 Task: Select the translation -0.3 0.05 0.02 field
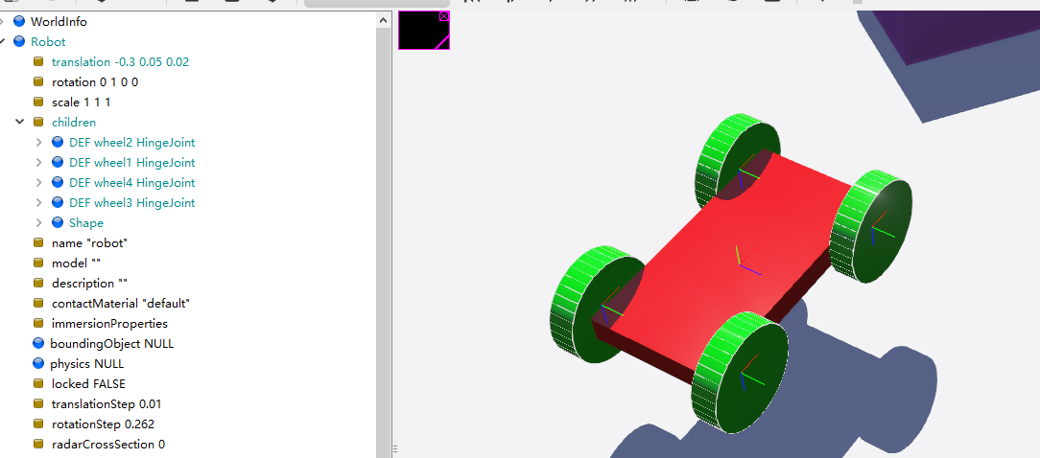[x=120, y=62]
